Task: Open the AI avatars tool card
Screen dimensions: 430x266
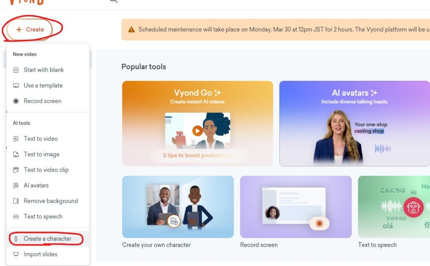Action: [354, 123]
